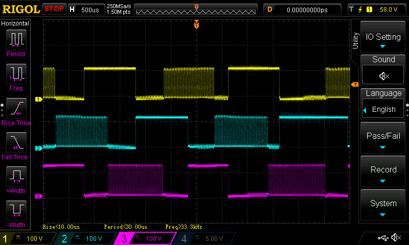Open the Record submenu

[383, 171]
